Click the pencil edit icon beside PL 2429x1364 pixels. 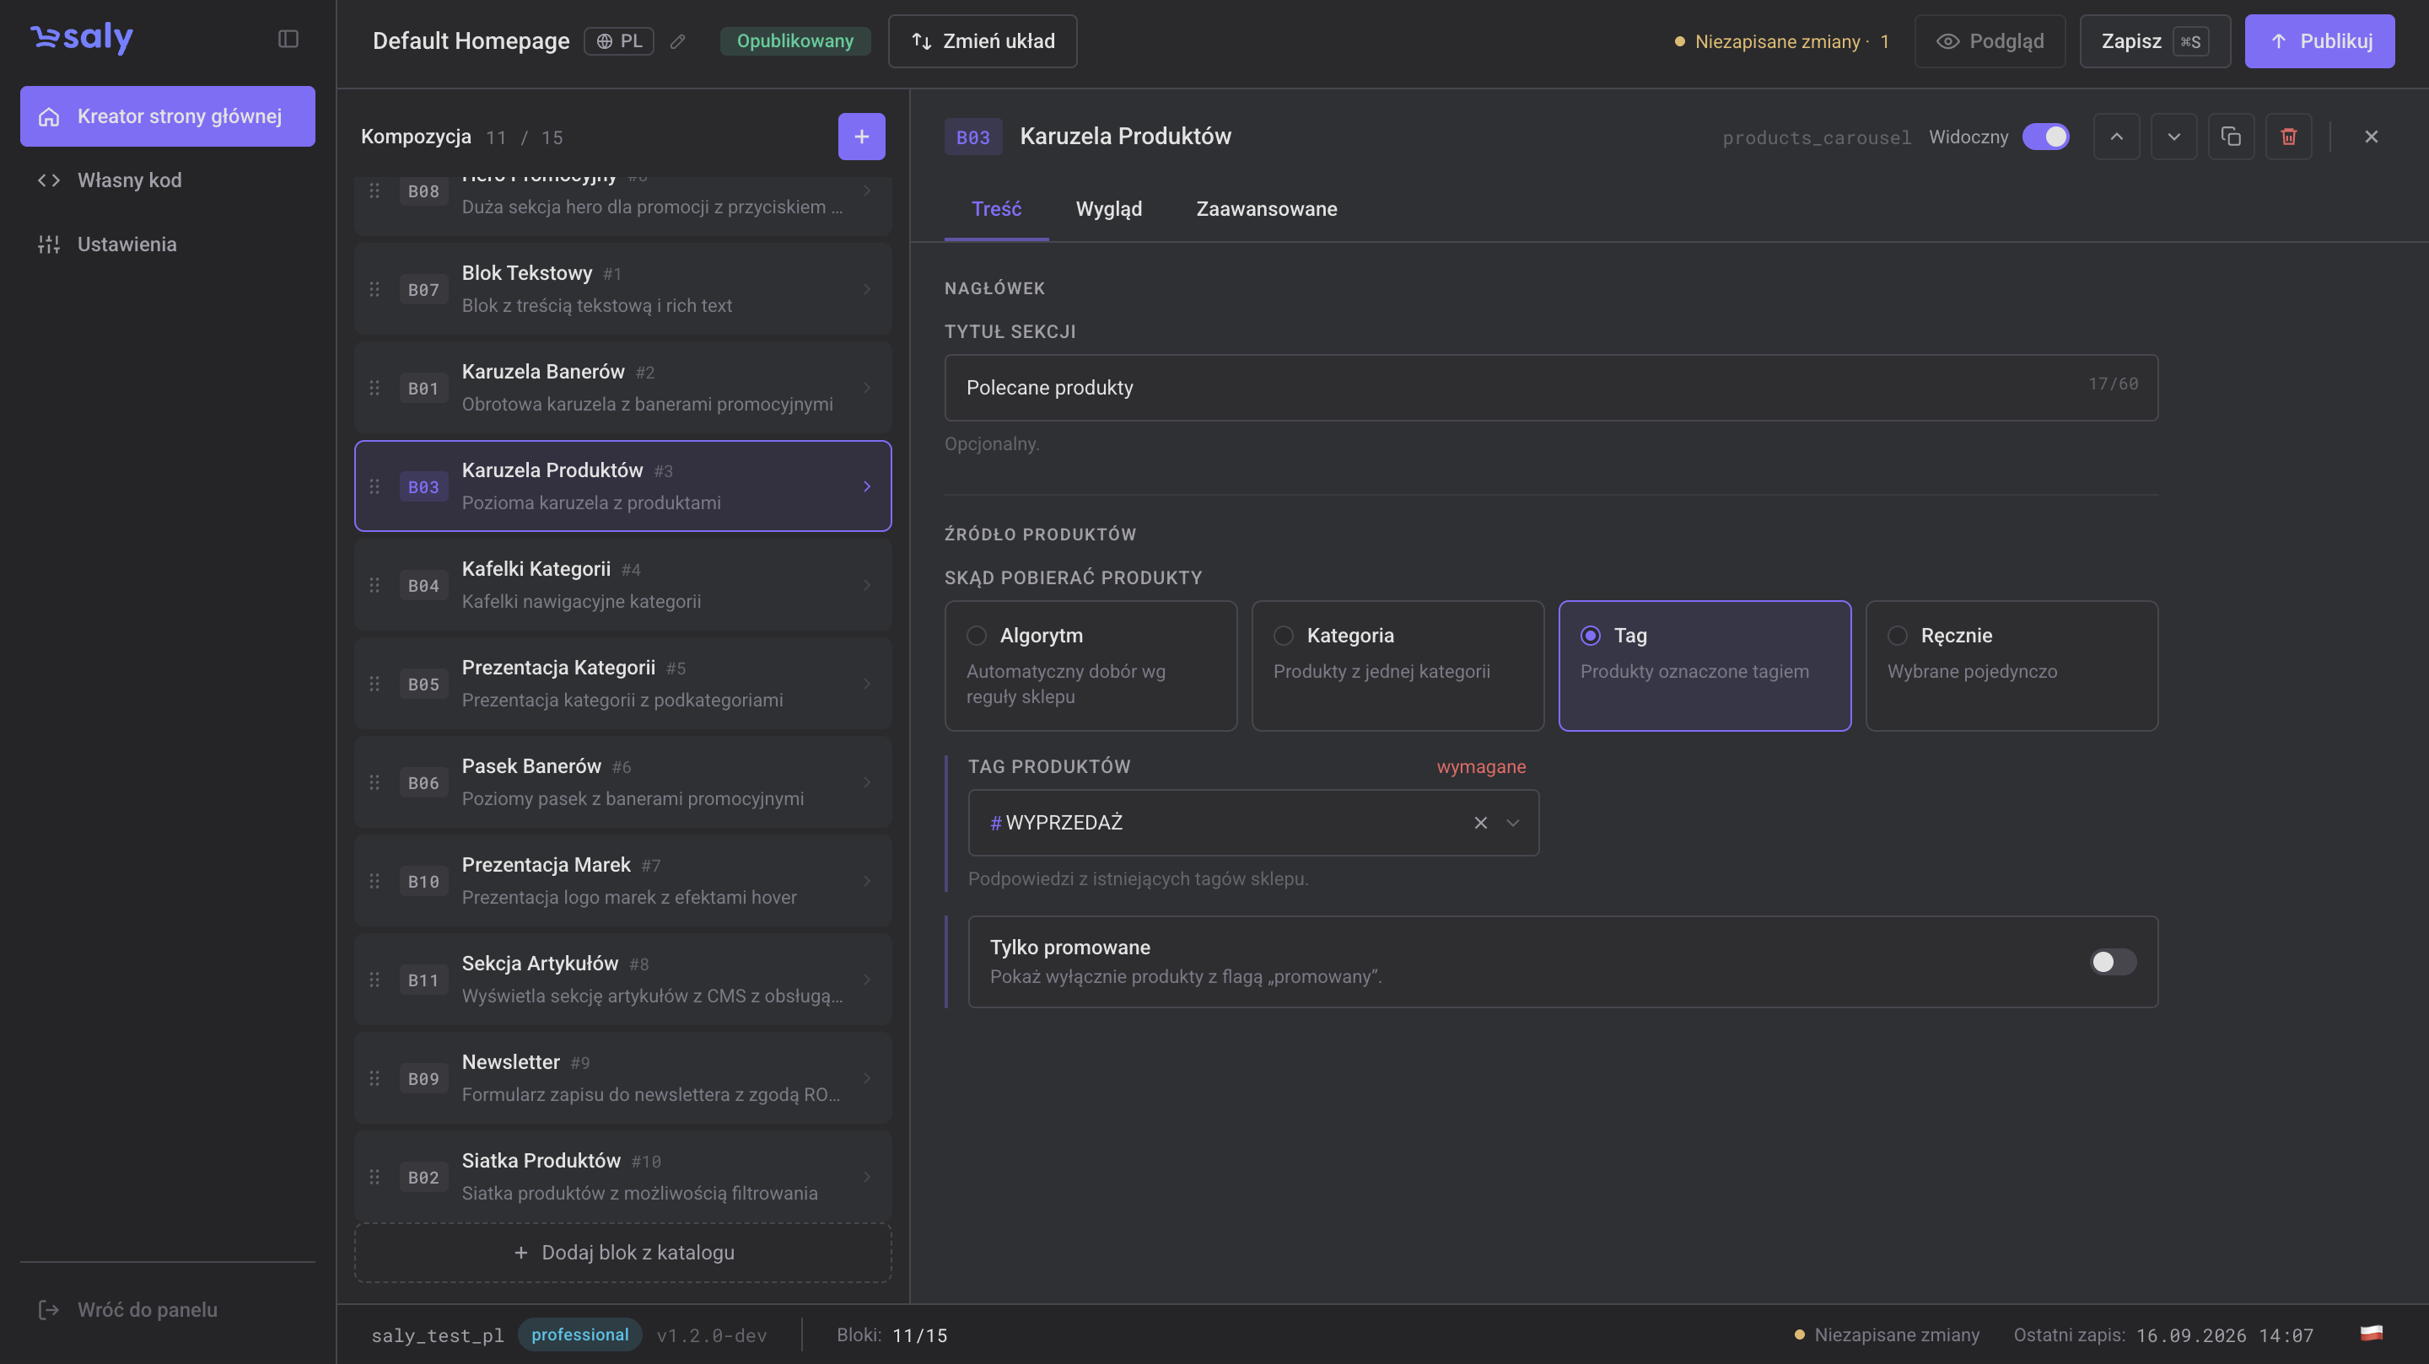pyautogui.click(x=678, y=41)
